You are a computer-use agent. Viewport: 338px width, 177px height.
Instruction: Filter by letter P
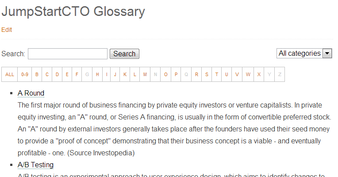click(x=176, y=74)
